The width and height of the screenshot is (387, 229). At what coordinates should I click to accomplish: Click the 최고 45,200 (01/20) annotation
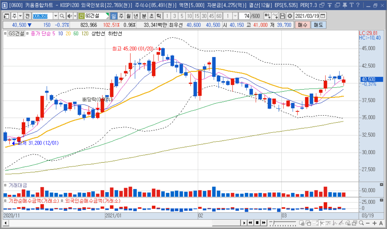point(133,49)
